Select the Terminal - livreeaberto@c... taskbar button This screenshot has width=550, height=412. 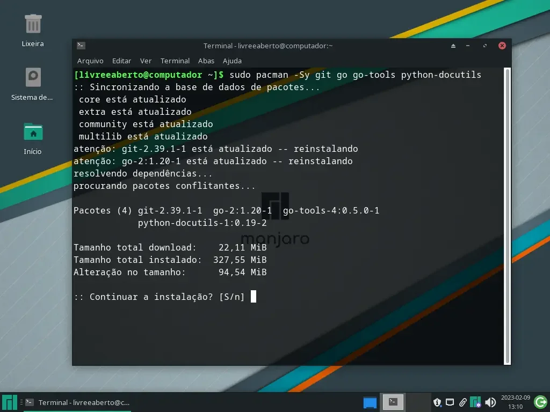(x=78, y=402)
